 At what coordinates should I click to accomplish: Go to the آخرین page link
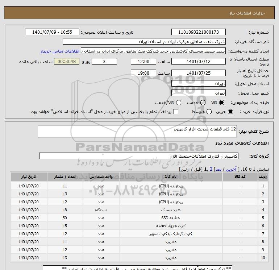point(231,169)
